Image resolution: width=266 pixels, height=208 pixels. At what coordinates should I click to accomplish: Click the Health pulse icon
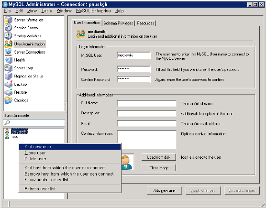click(x=8, y=60)
